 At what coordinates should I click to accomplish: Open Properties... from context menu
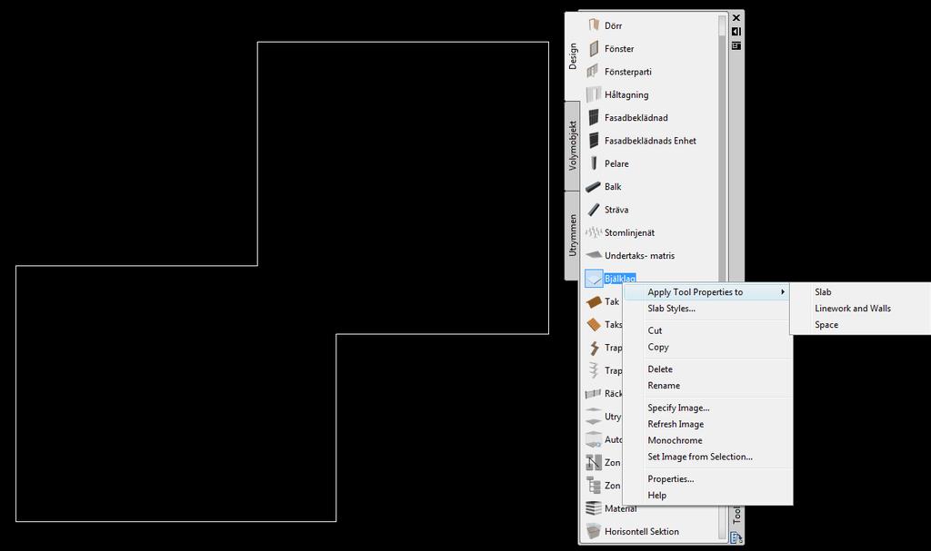pos(707,478)
